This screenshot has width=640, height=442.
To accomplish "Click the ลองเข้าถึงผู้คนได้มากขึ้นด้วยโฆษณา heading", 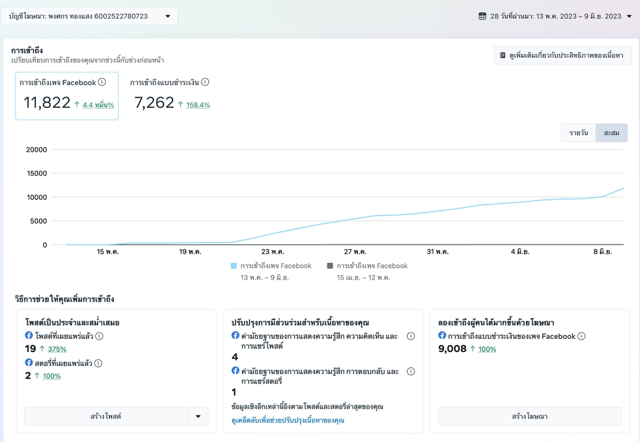I will 496,323.
